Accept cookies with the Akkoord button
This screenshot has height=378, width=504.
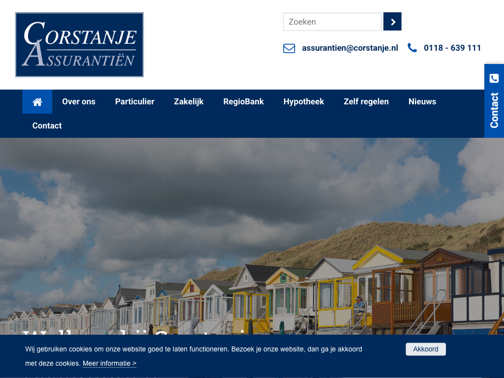pyautogui.click(x=425, y=349)
